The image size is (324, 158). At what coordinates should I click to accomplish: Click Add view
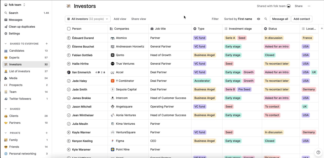pos(120,19)
